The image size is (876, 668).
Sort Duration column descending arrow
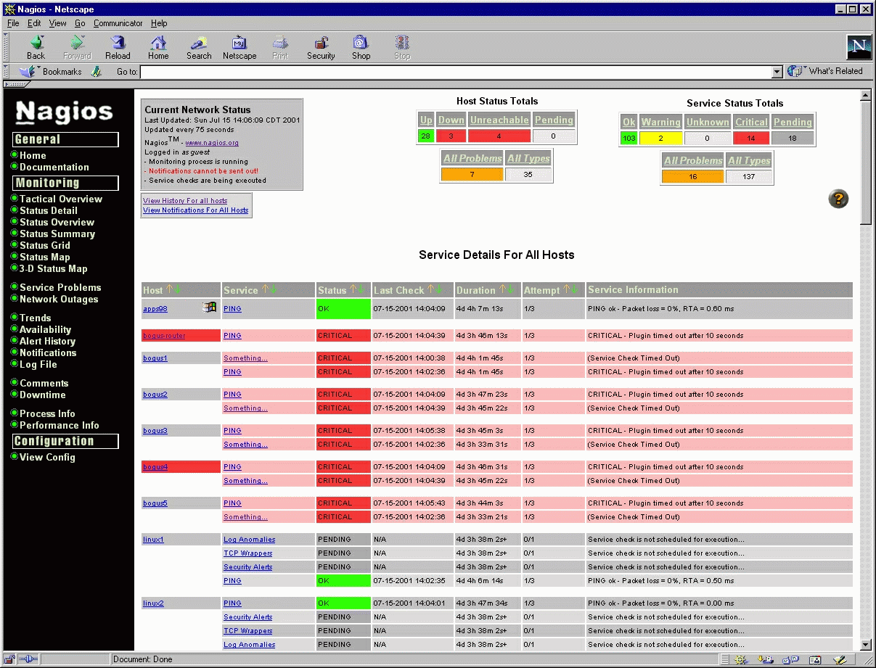(511, 290)
